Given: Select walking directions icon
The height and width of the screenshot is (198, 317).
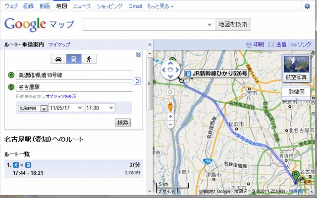Looking at the screenshot, I should point(89,59).
